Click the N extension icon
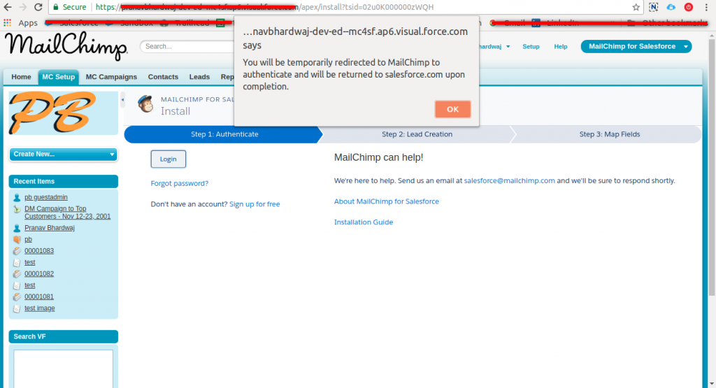 click(654, 7)
